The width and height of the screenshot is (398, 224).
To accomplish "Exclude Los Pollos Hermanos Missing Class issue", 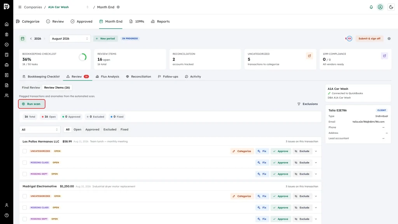I will 302,163.
